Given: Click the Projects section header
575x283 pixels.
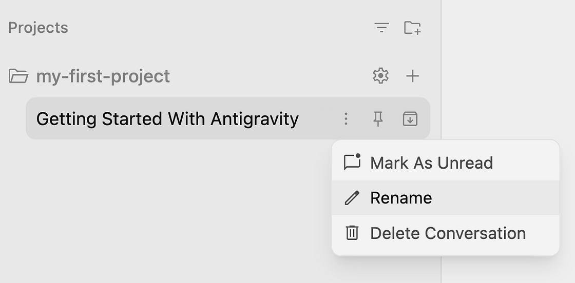Looking at the screenshot, I should (38, 28).
